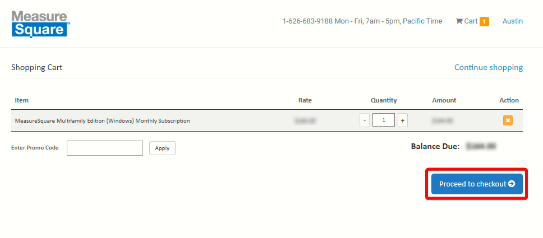Click the Shopping Cart heading
This screenshot has height=238, width=543.
click(36, 67)
